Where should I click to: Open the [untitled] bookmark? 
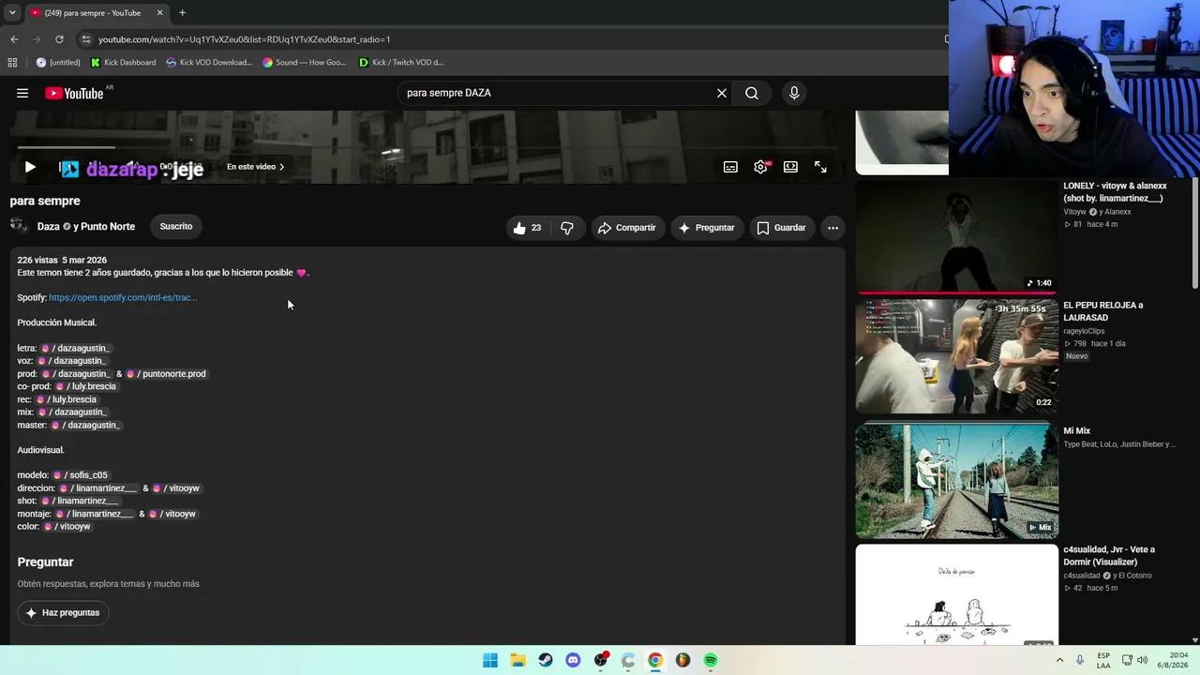tap(58, 63)
